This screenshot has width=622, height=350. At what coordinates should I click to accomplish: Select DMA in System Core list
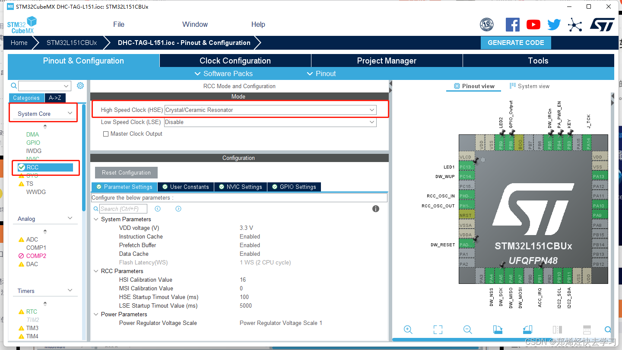point(32,134)
